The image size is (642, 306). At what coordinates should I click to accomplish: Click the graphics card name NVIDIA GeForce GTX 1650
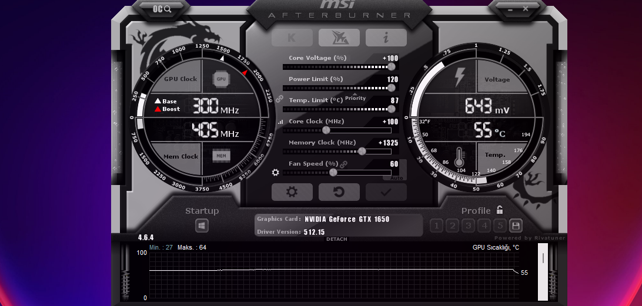[x=347, y=219]
